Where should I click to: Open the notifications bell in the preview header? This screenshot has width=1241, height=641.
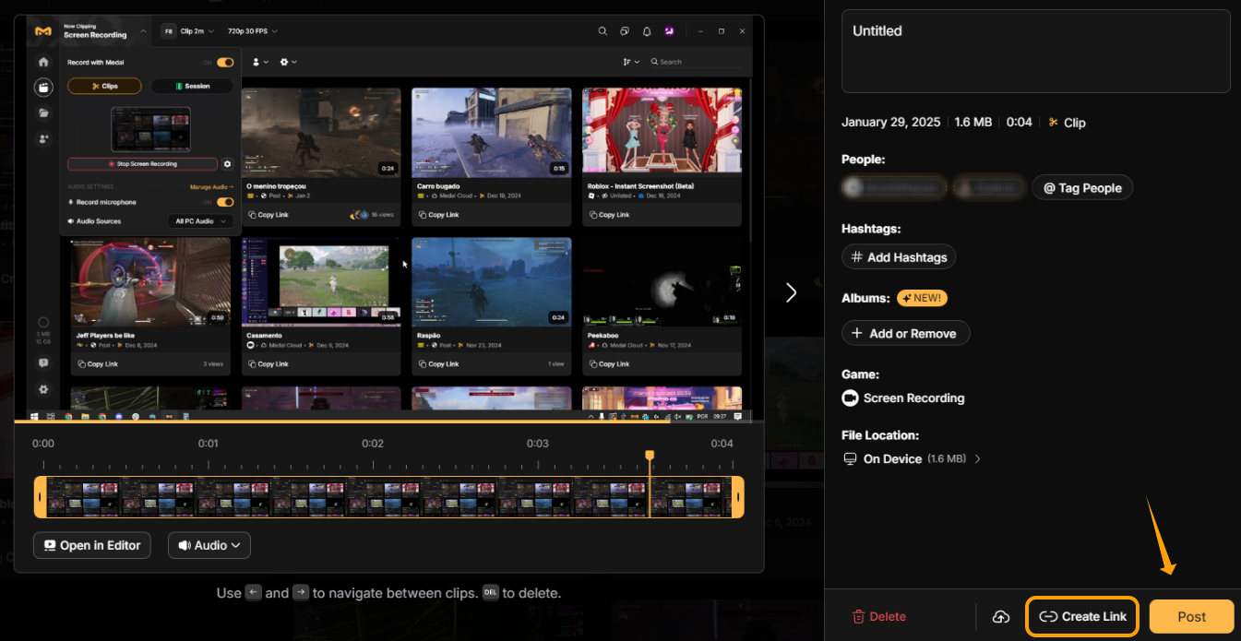coord(647,31)
